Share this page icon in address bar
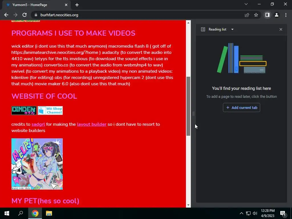The width and height of the screenshot is (292, 219). point(247,15)
